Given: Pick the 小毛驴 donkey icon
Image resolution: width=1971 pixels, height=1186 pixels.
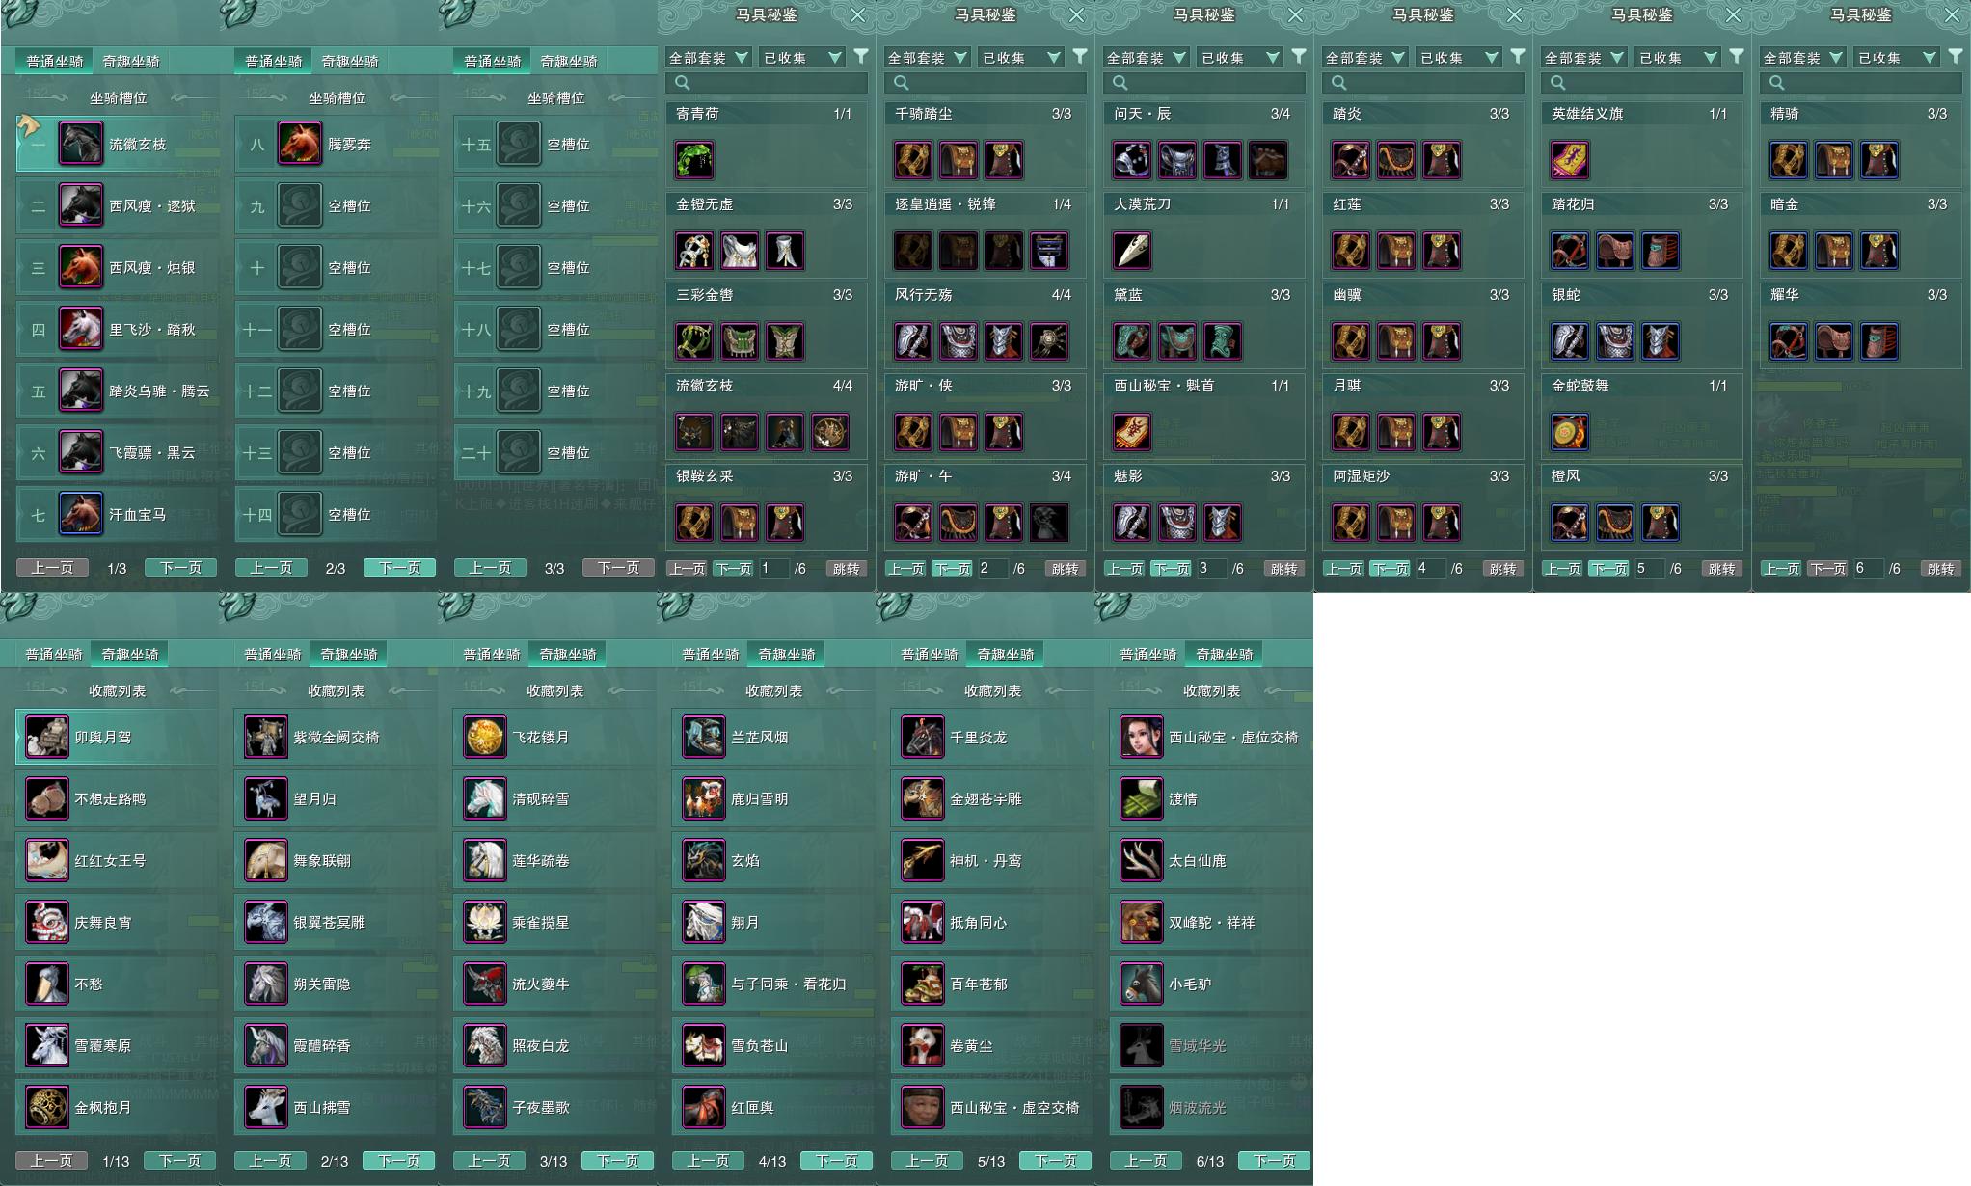Looking at the screenshot, I should (1141, 984).
